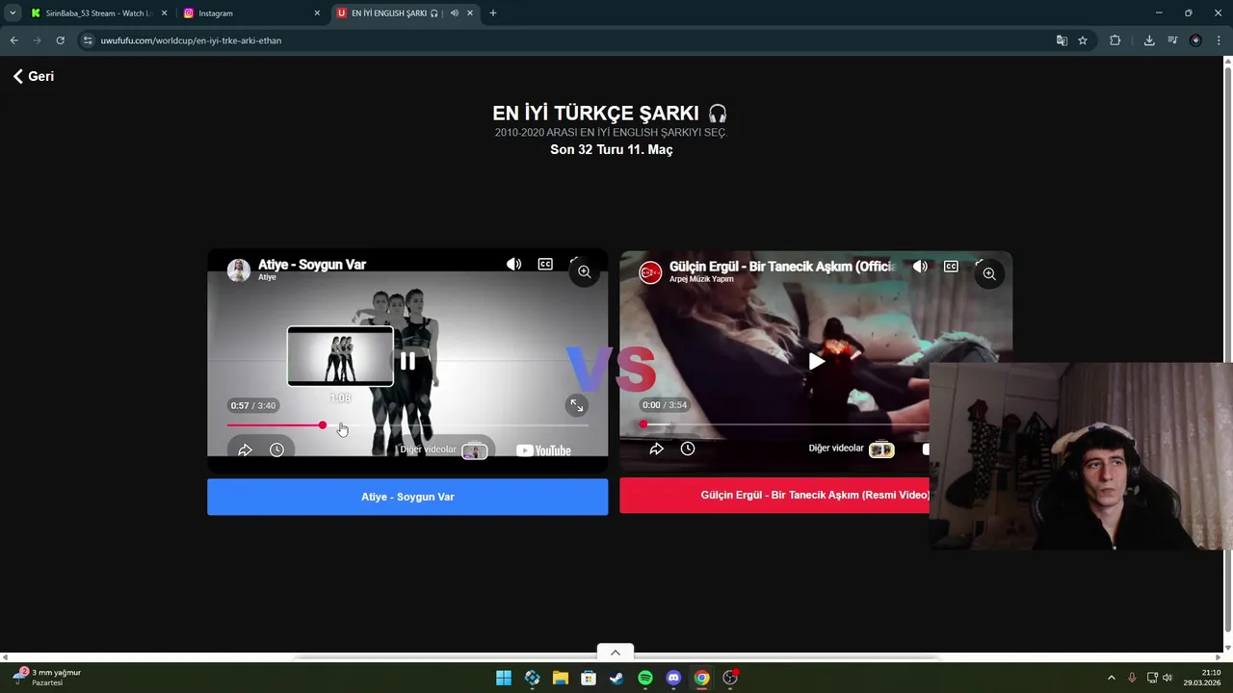
Task: Share the Gülçin Ergül video
Action: coord(656,449)
